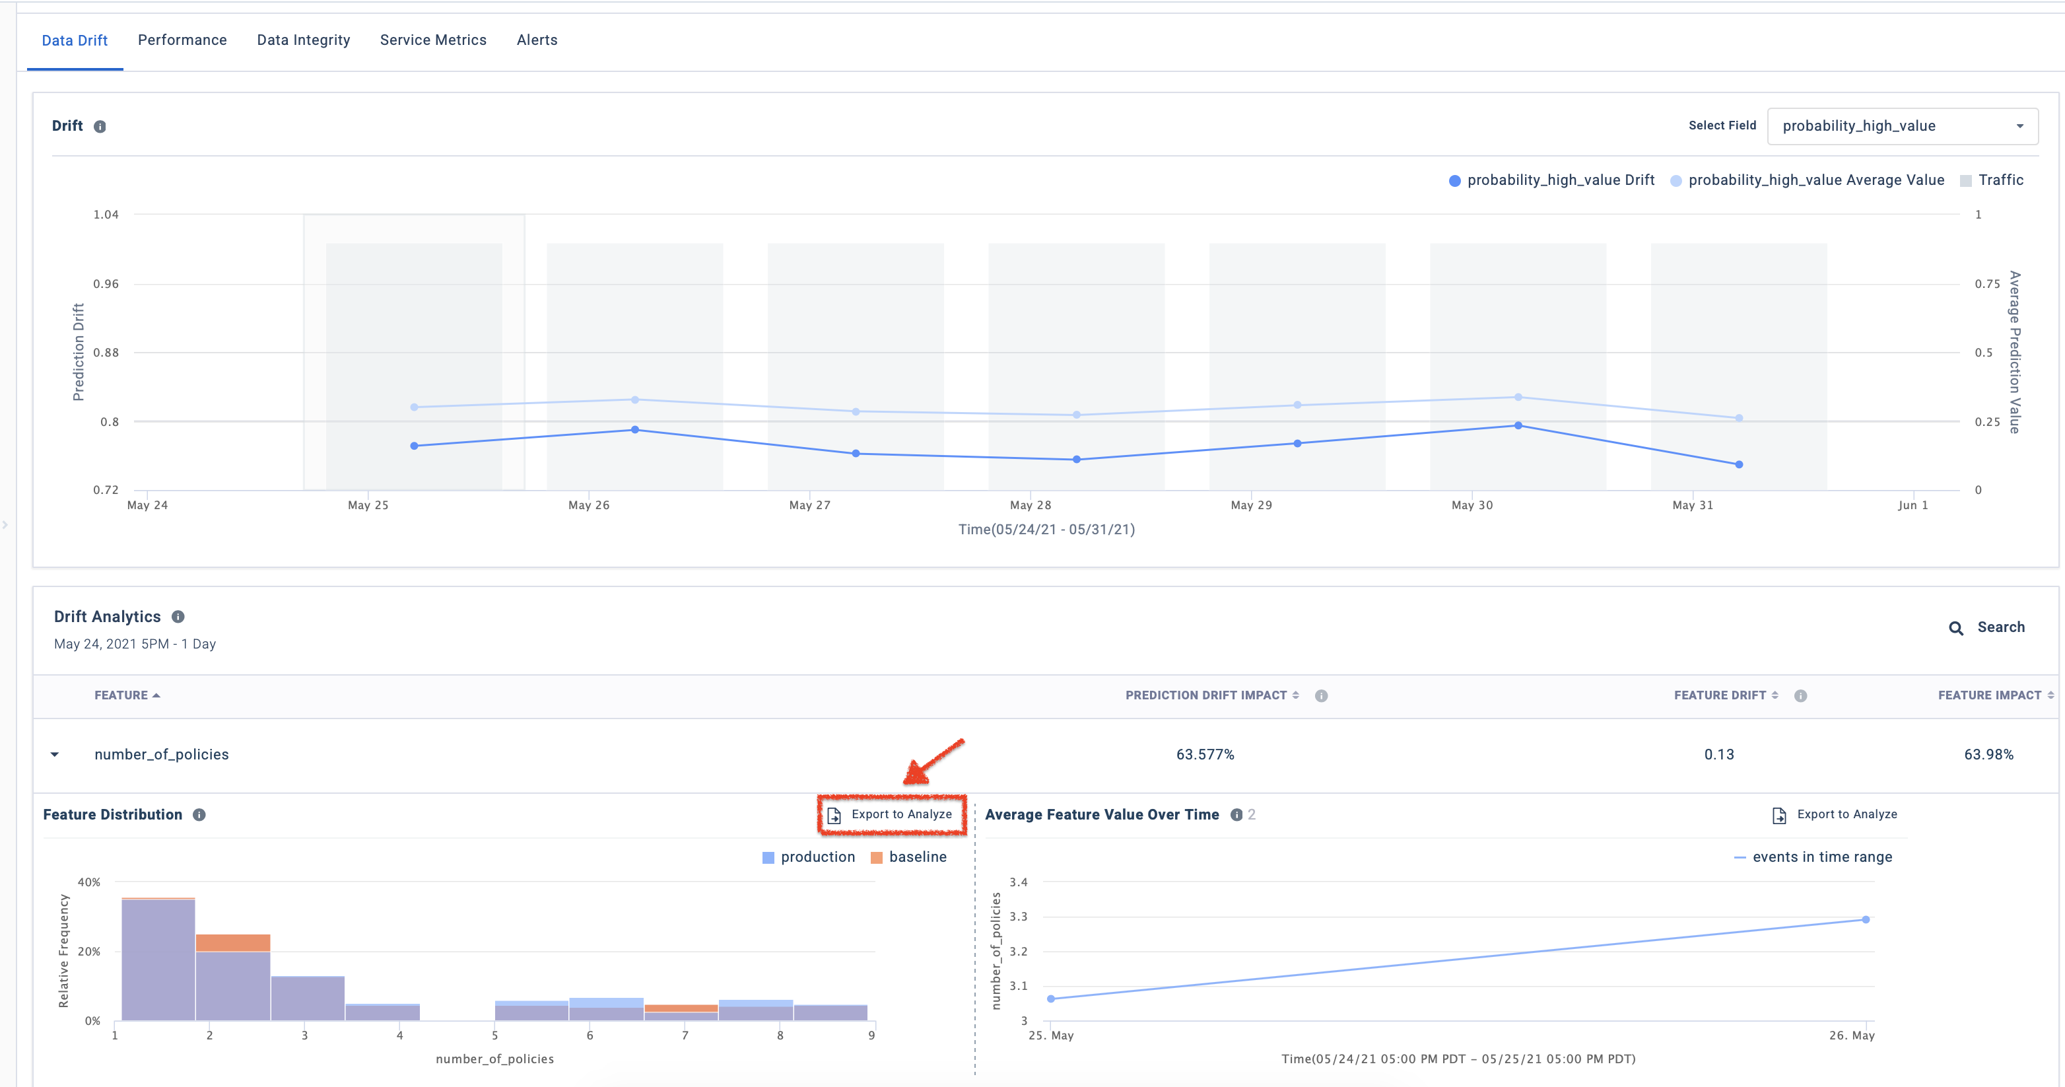Toggle probability_high_value Drift legend series
Screen dimensions: 2065x1087
coord(1551,180)
